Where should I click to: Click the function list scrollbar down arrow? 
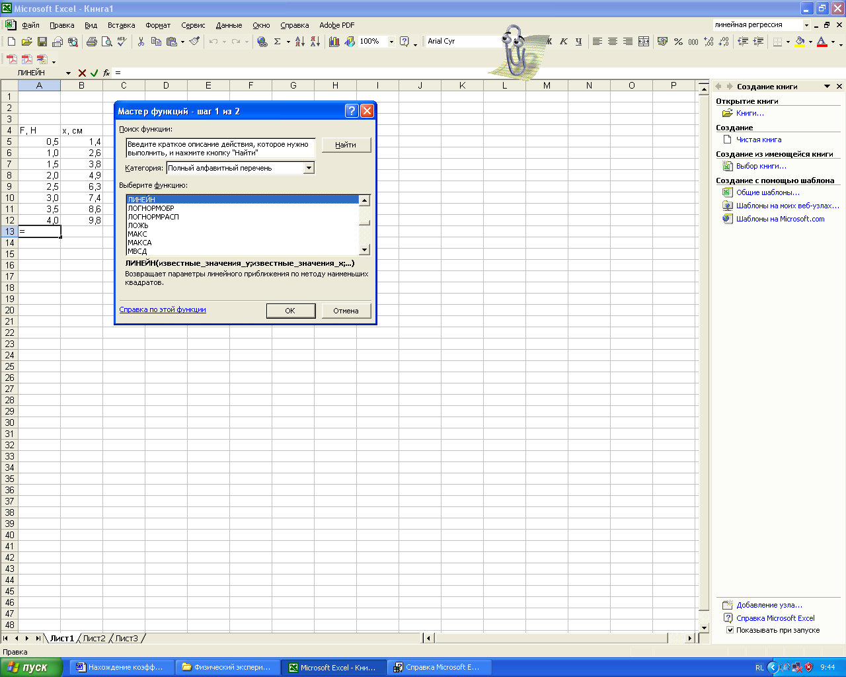tap(364, 250)
